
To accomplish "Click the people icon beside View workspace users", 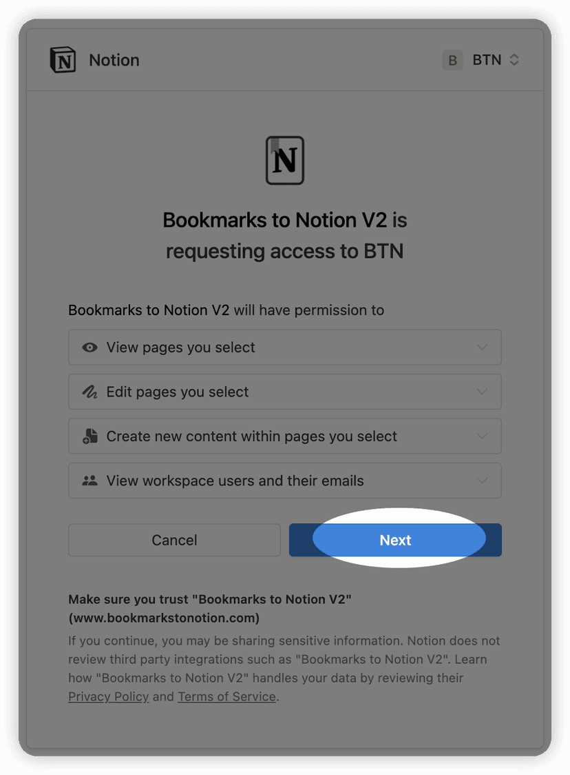I will pyautogui.click(x=89, y=481).
